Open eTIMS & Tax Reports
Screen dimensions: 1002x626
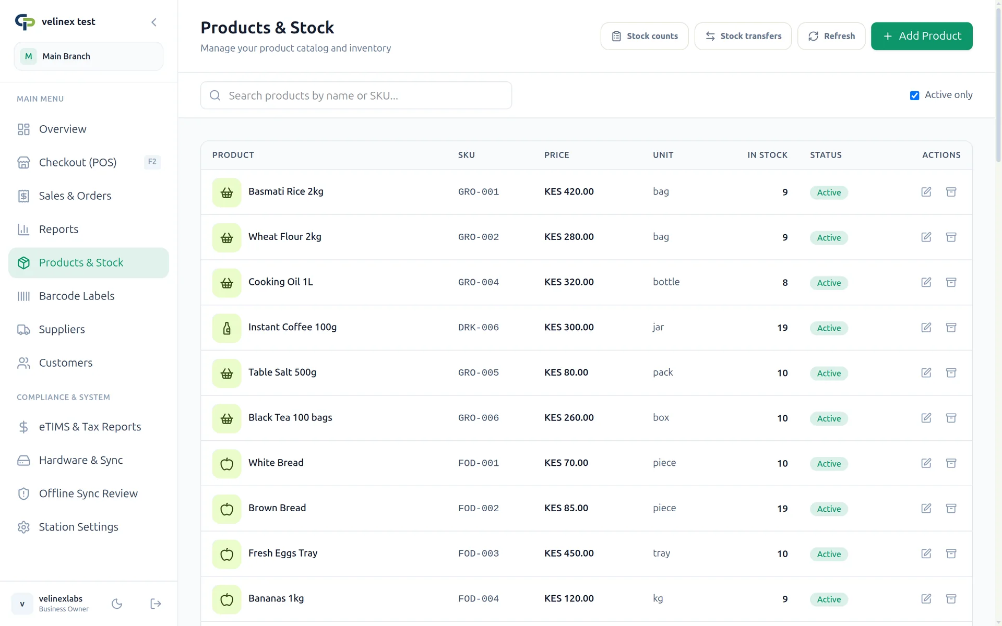point(89,427)
